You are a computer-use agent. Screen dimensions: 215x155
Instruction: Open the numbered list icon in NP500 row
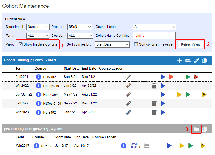point(146,146)
